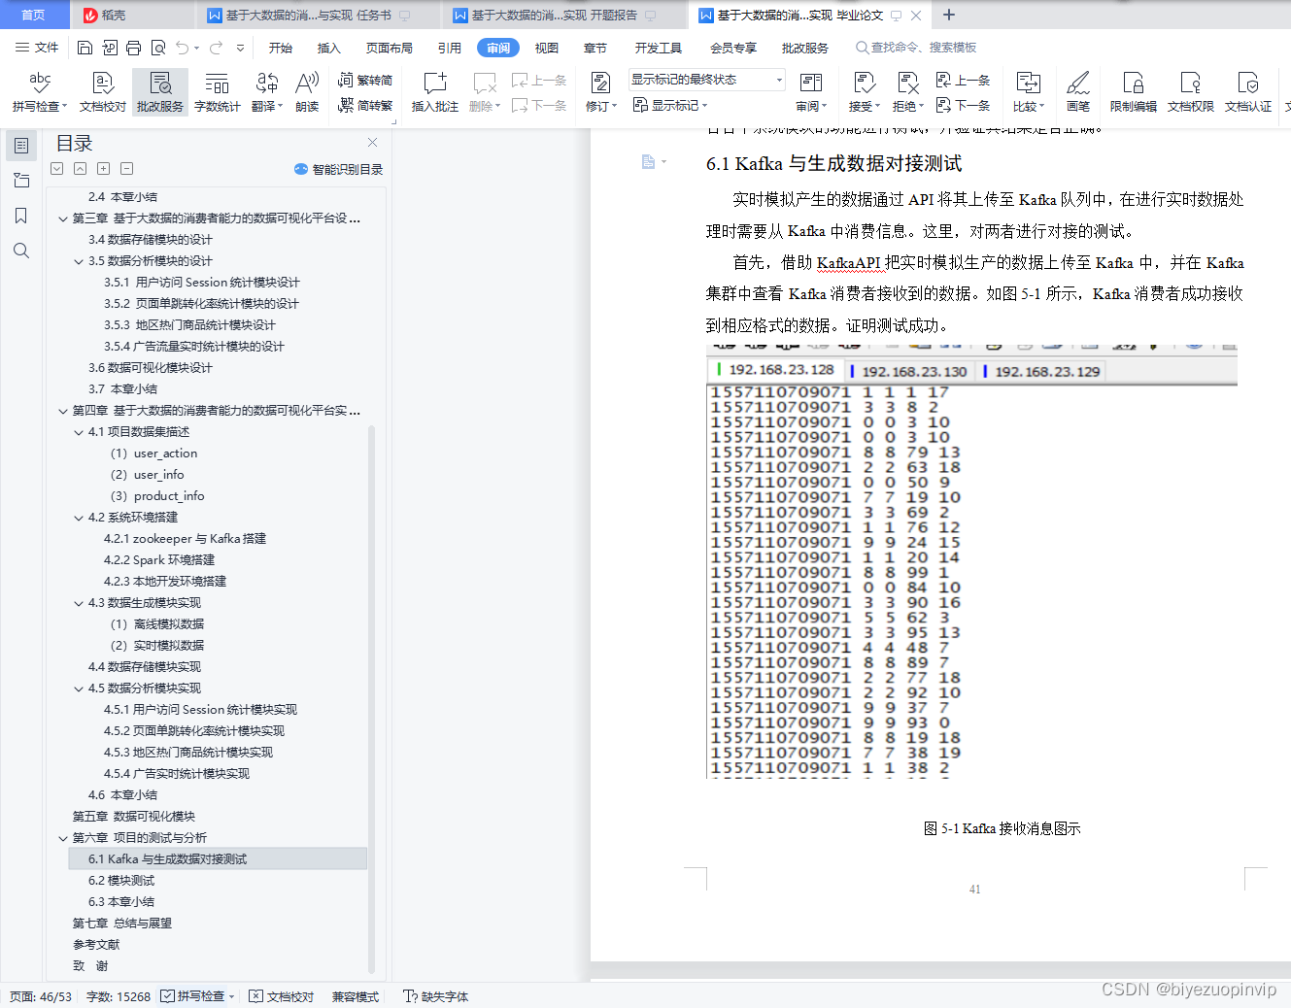The height and width of the screenshot is (1008, 1291).
Task: Convert text with 繁转简 button
Action: point(365,80)
